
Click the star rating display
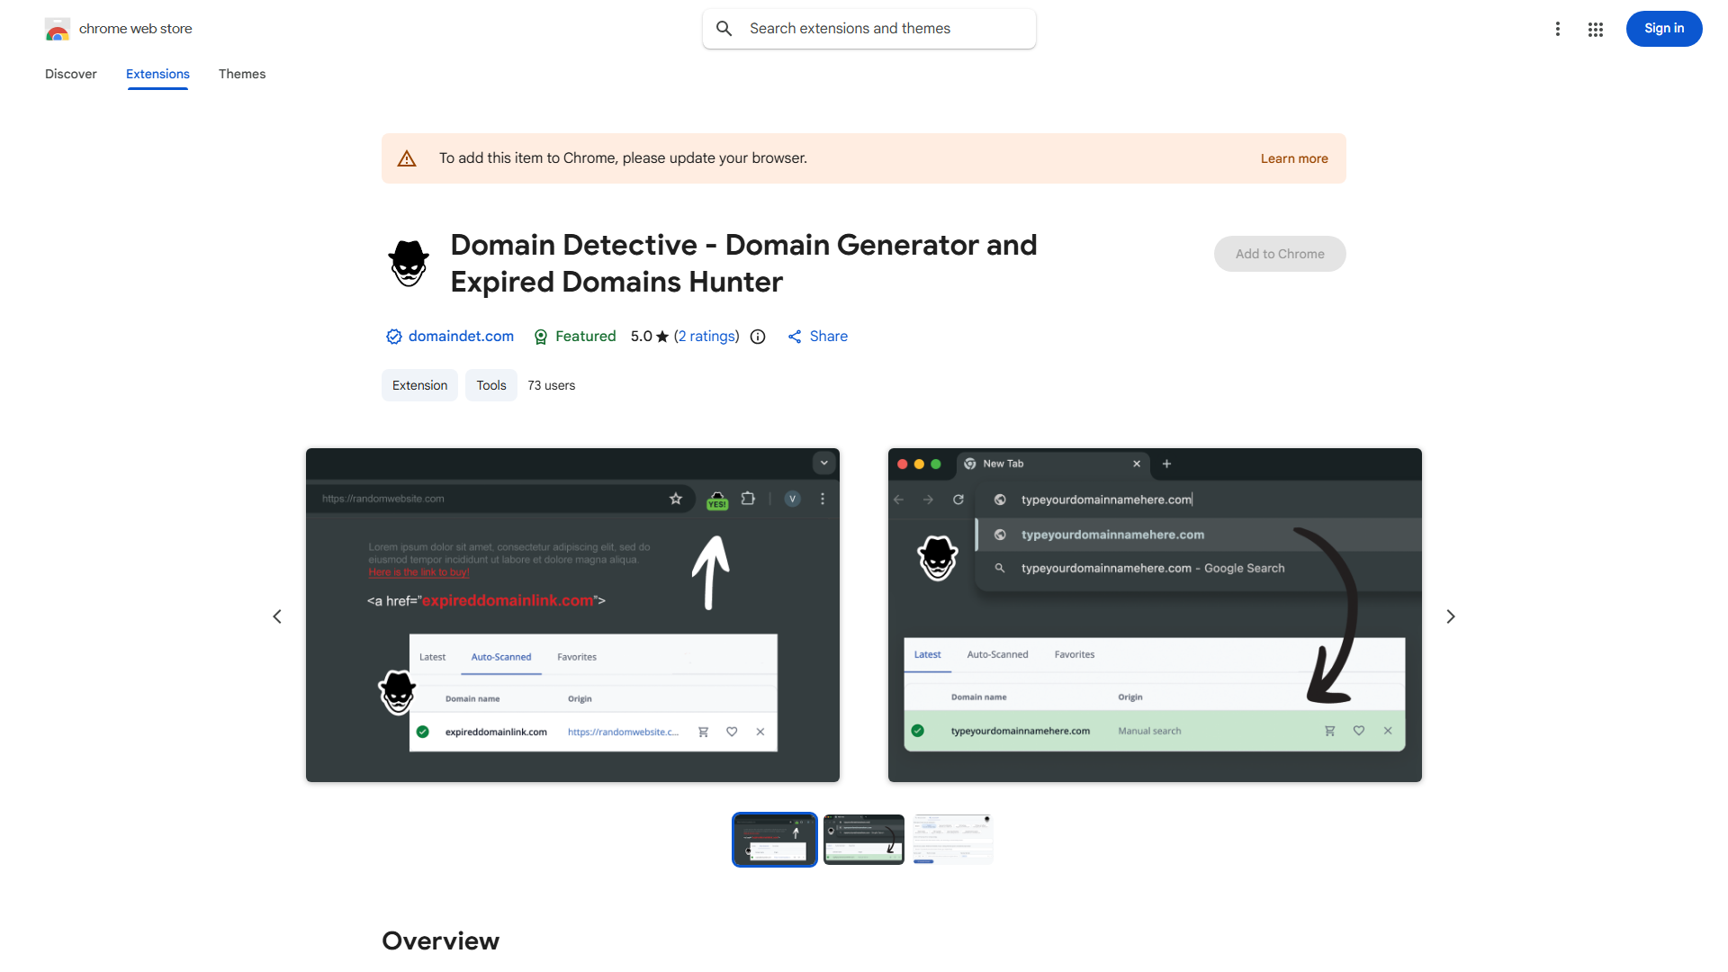647,336
